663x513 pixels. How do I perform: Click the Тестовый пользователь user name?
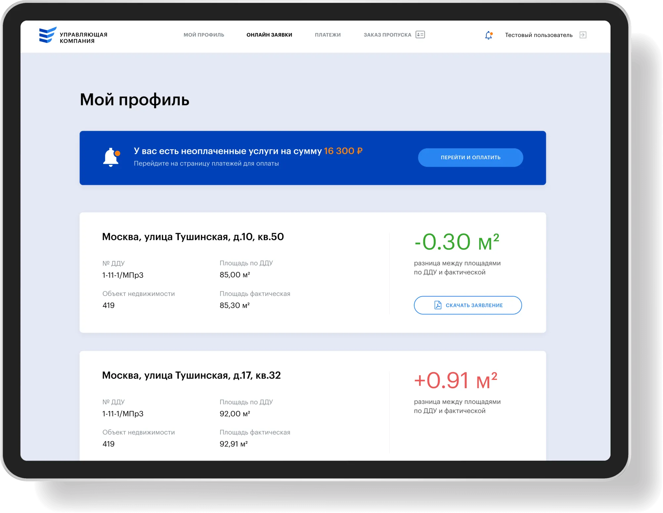(539, 35)
